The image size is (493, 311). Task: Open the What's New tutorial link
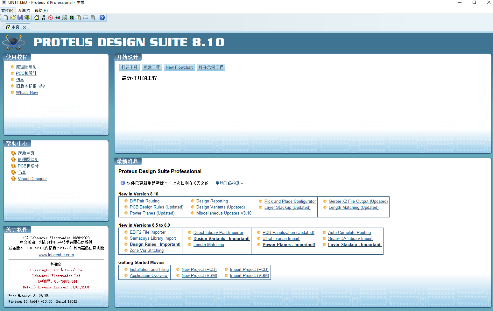pos(27,92)
